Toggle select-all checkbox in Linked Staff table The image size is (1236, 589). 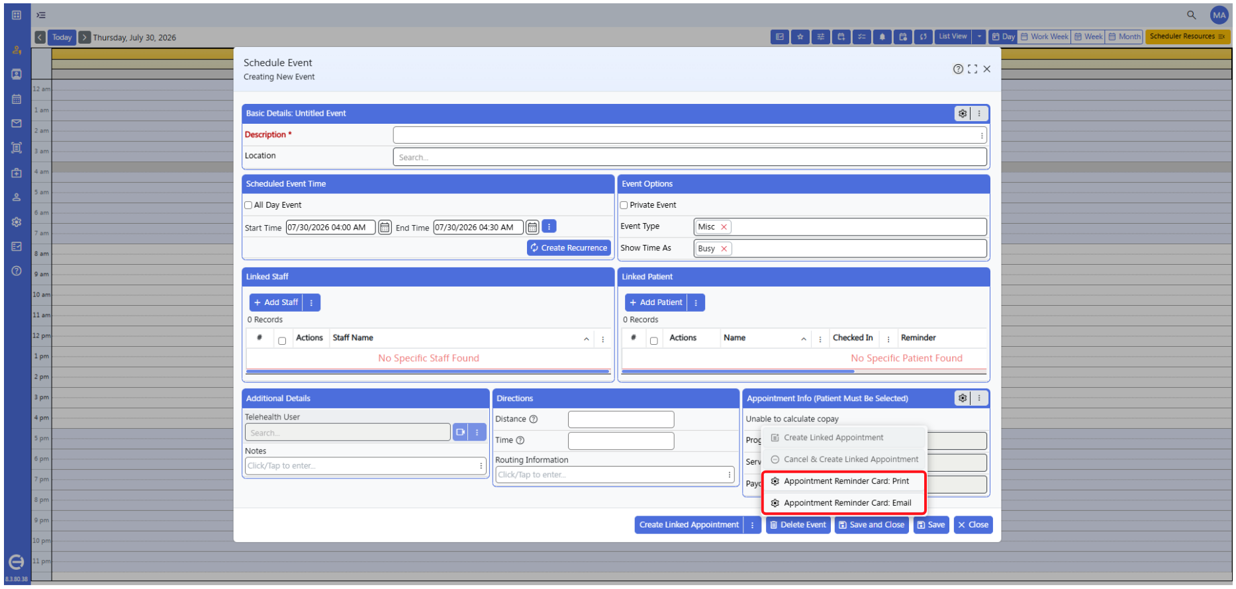[x=282, y=341]
